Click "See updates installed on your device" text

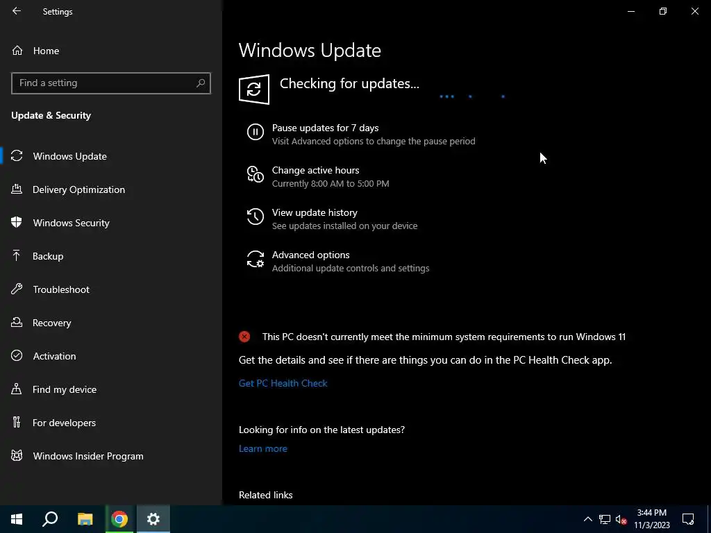pos(344,226)
